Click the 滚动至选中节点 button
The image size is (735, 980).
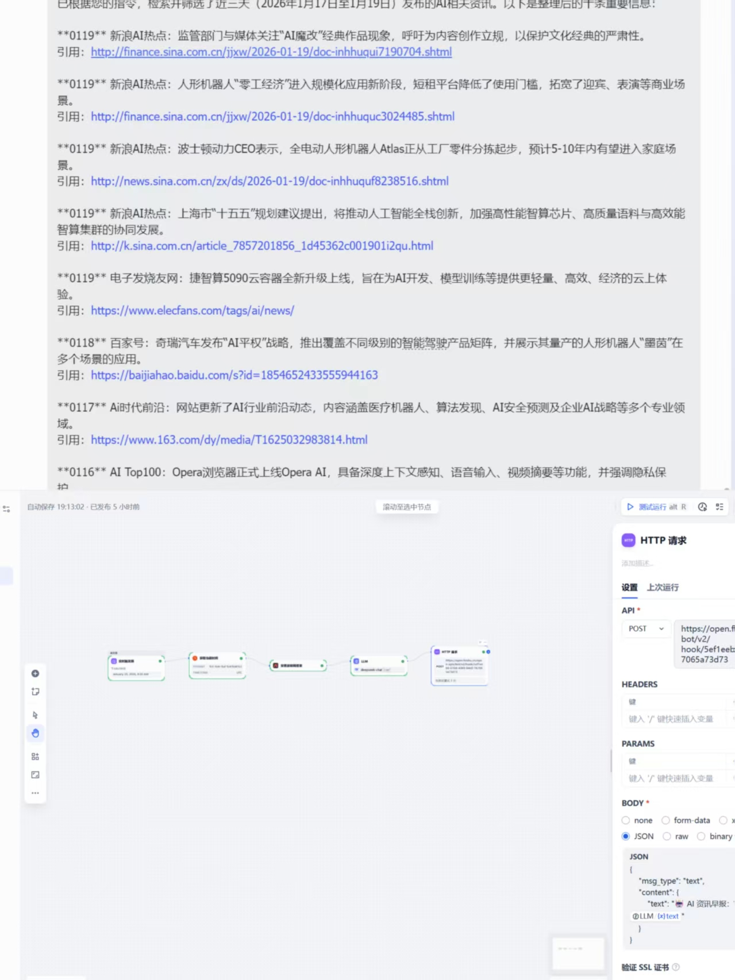pos(407,507)
